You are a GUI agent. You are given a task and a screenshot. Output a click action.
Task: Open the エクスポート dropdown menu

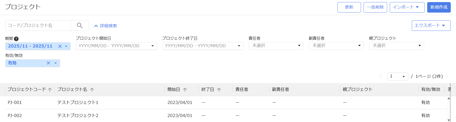pos(431,26)
